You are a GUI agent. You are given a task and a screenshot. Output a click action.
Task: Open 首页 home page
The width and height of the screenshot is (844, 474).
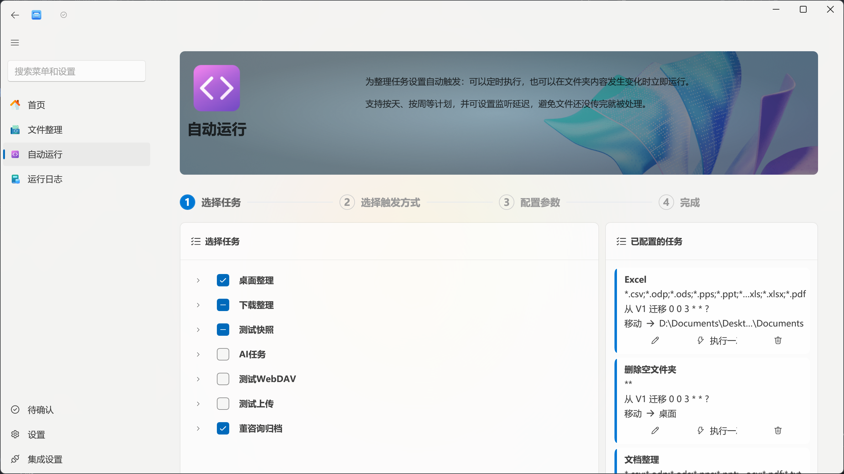[x=76, y=105]
